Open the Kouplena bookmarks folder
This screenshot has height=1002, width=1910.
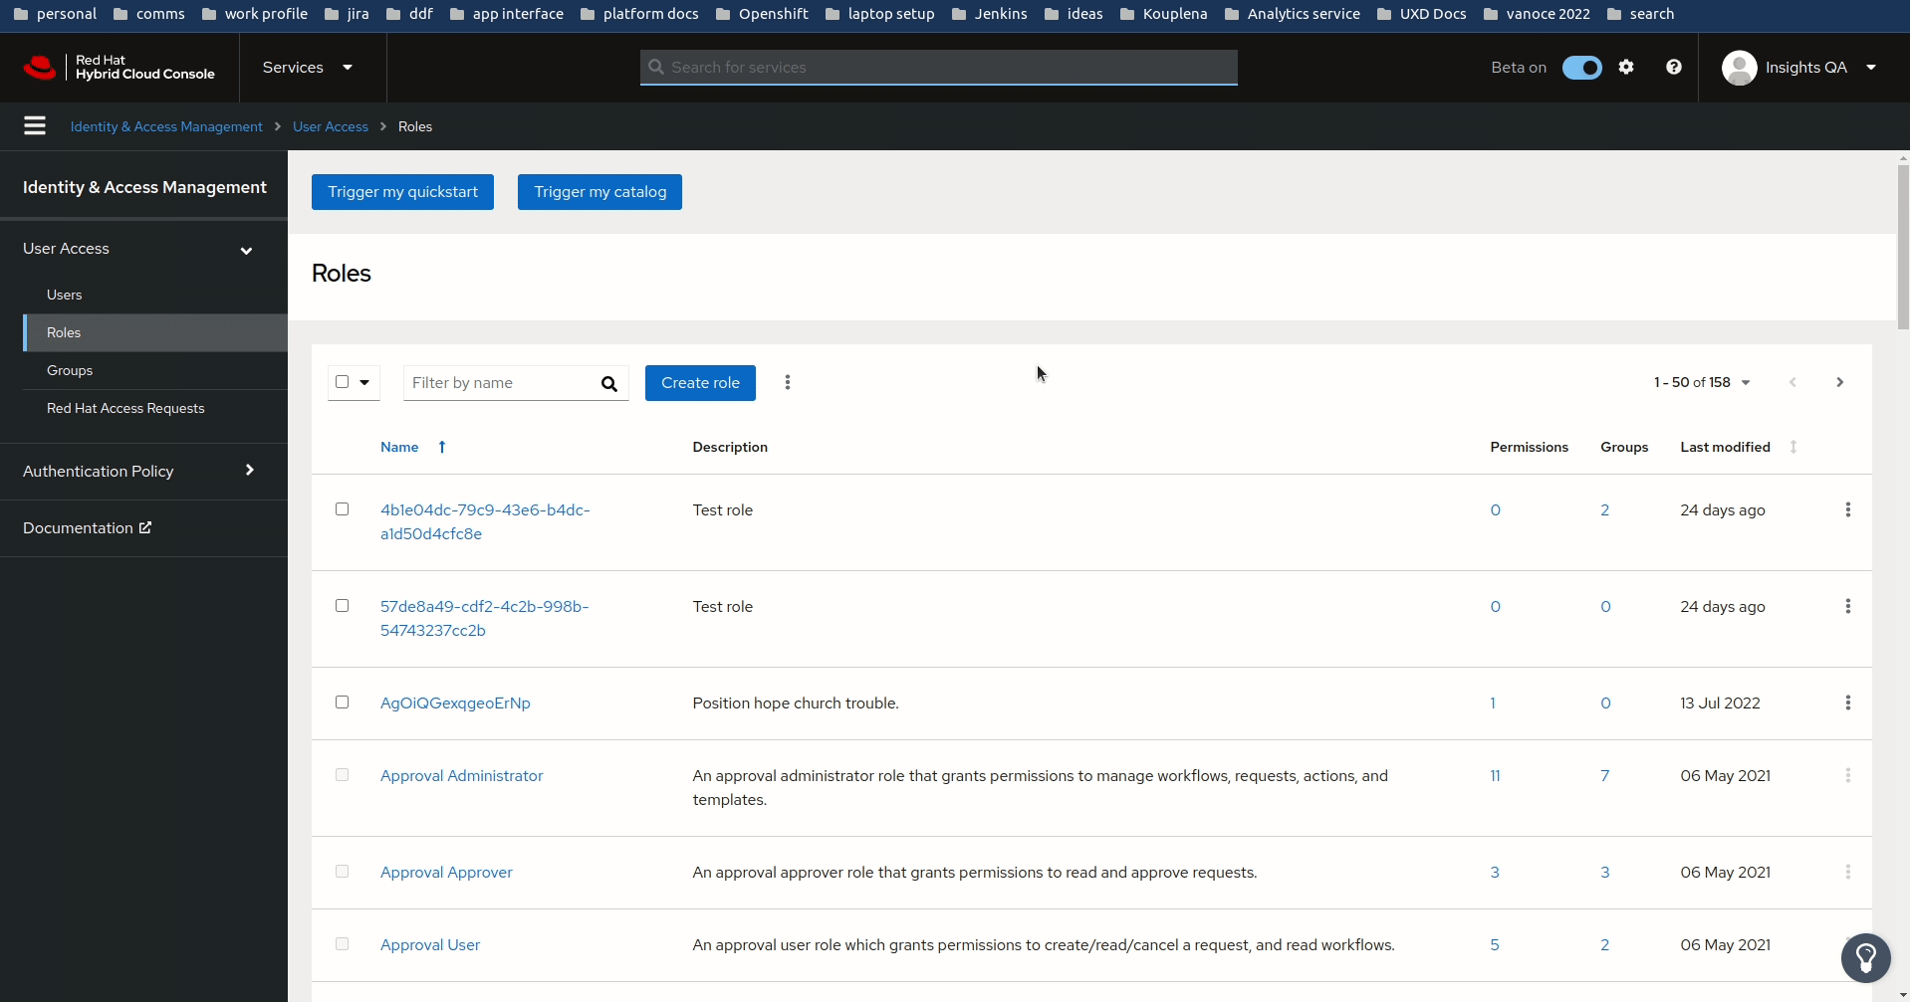point(1163,14)
